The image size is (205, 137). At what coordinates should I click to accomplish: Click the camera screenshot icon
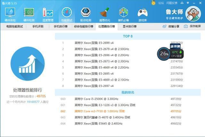(x=186, y=26)
